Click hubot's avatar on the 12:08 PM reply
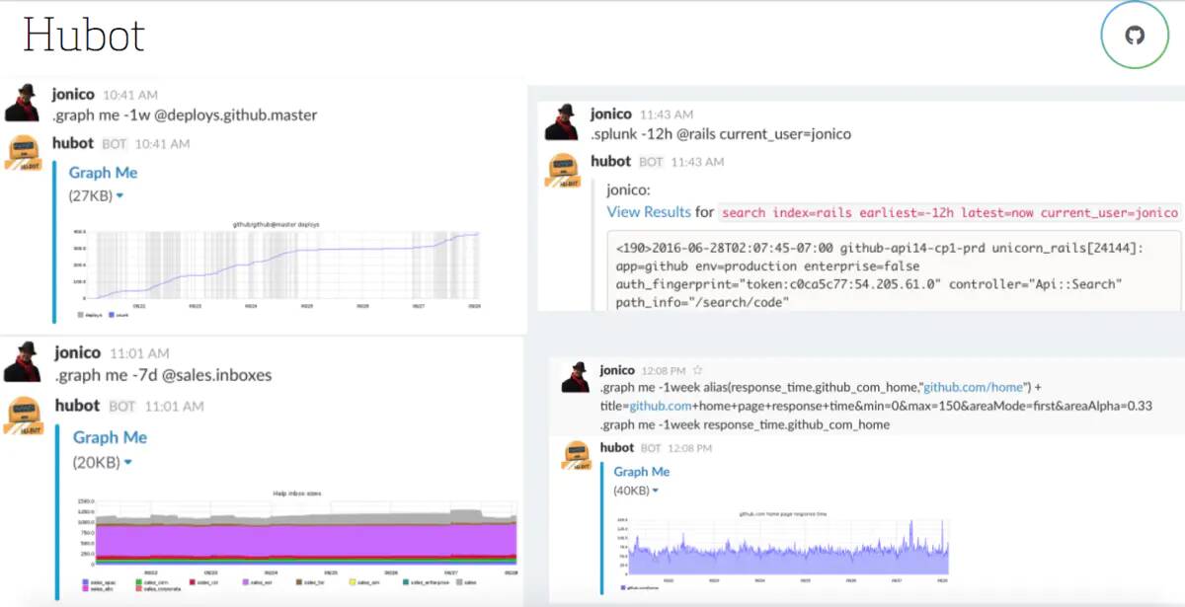The image size is (1185, 607). [x=578, y=455]
